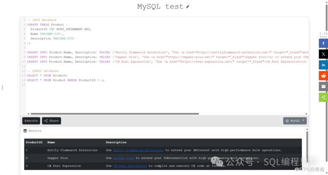Share the page on Facebook
The image size is (328, 175).
click(x=323, y=43)
